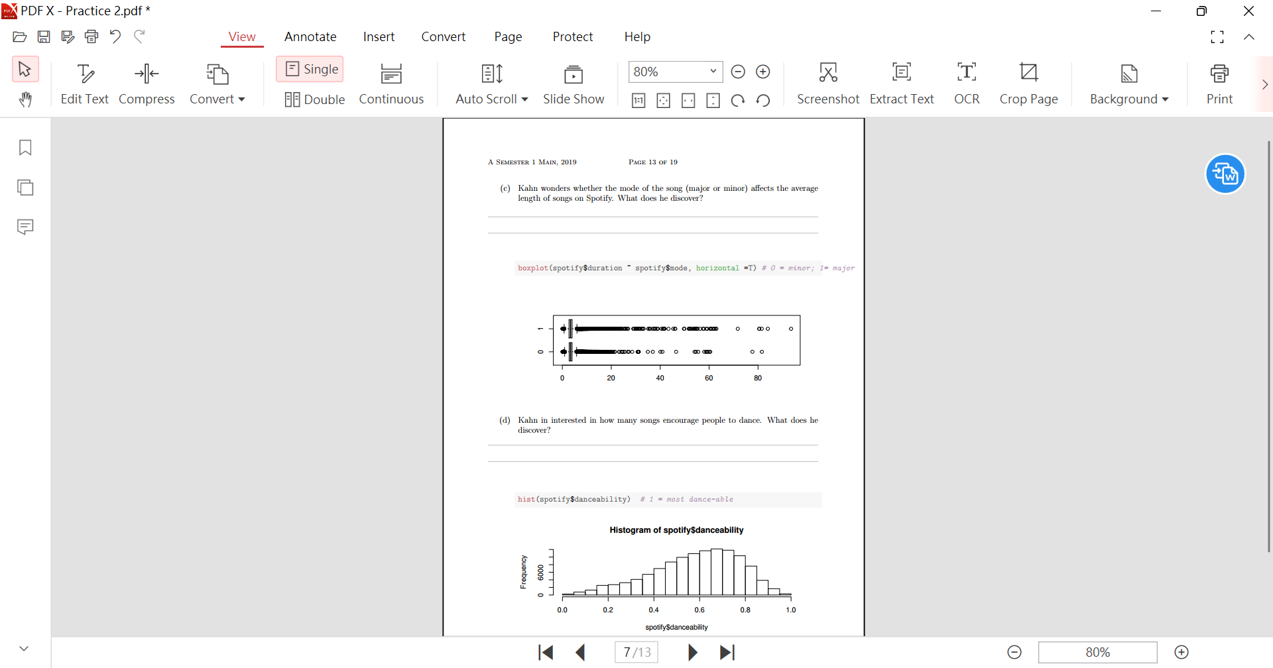The image size is (1273, 668).
Task: Set zoom to actual size 1:1
Action: pos(638,101)
